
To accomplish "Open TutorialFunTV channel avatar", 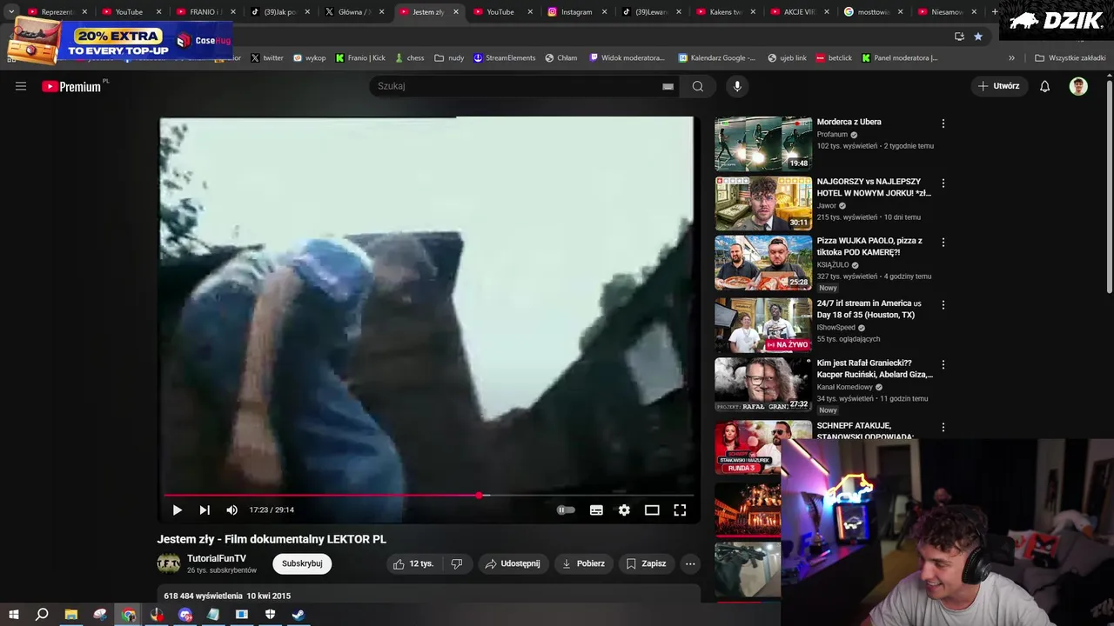I will (169, 563).
